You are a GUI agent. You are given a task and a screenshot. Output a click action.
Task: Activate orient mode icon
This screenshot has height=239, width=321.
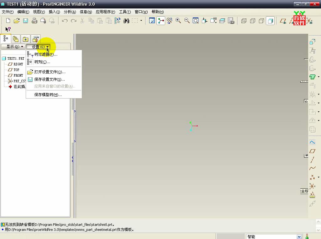click(170, 21)
